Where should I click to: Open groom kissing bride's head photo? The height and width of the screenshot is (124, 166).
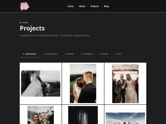point(83,83)
